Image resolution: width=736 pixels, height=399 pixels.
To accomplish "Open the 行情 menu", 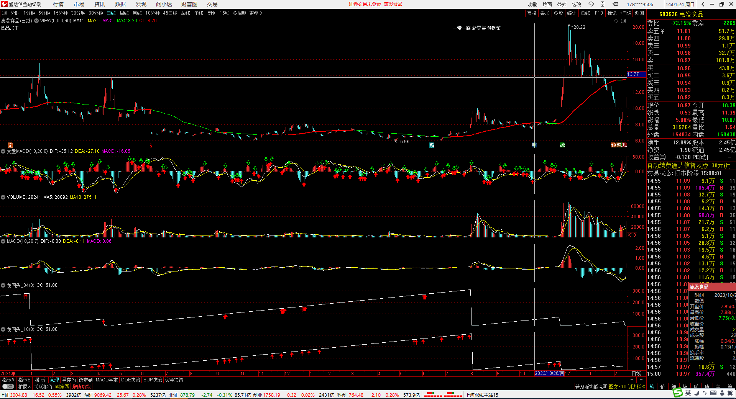I will (x=58, y=4).
